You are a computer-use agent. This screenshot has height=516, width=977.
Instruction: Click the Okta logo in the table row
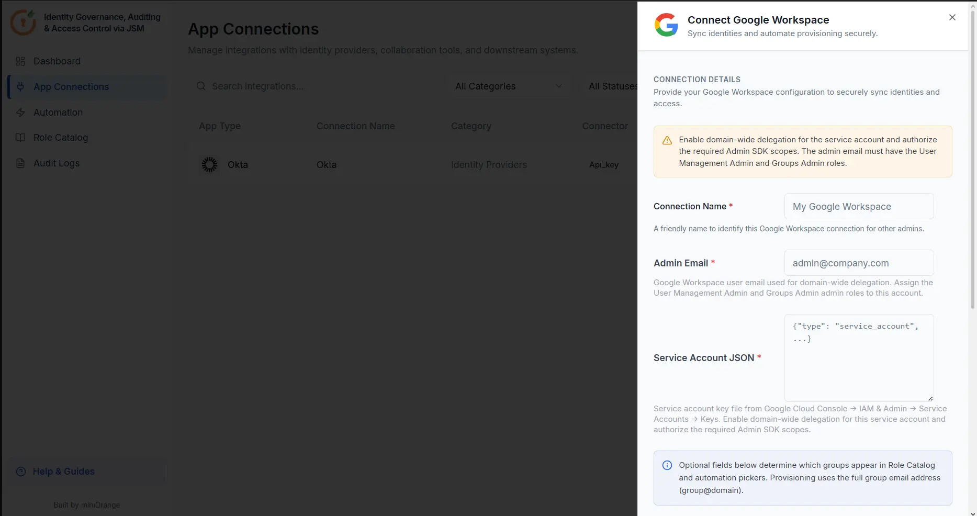point(209,165)
